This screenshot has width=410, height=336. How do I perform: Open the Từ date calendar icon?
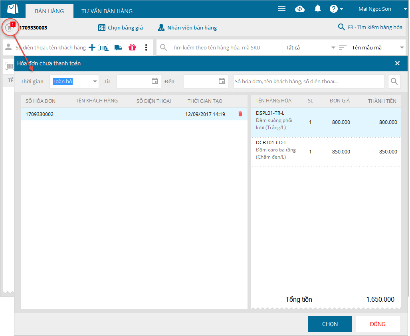pos(155,81)
